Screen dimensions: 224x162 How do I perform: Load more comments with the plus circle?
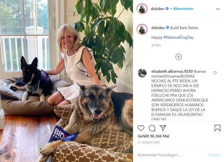pos(179,57)
